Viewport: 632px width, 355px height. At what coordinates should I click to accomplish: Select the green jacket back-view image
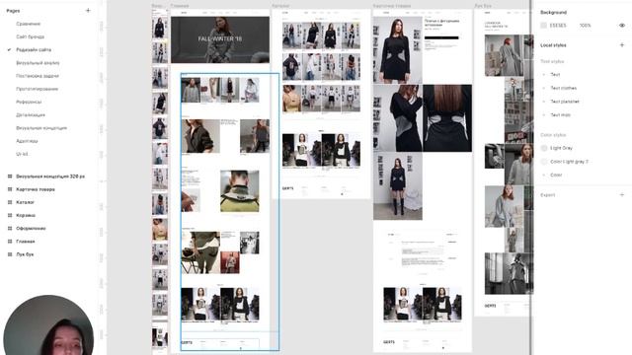coord(239,190)
